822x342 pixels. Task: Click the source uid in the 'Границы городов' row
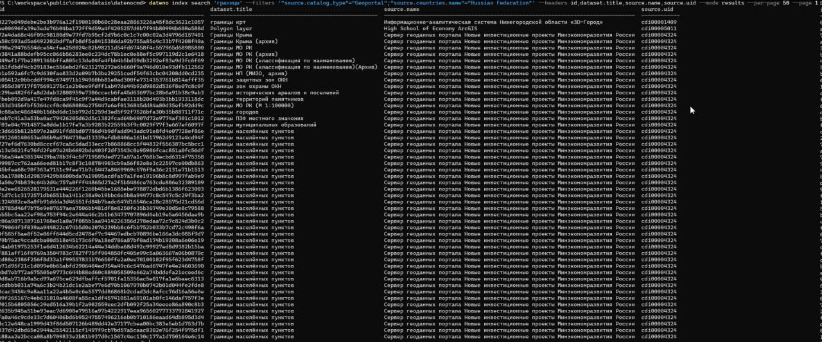(x=659, y=112)
